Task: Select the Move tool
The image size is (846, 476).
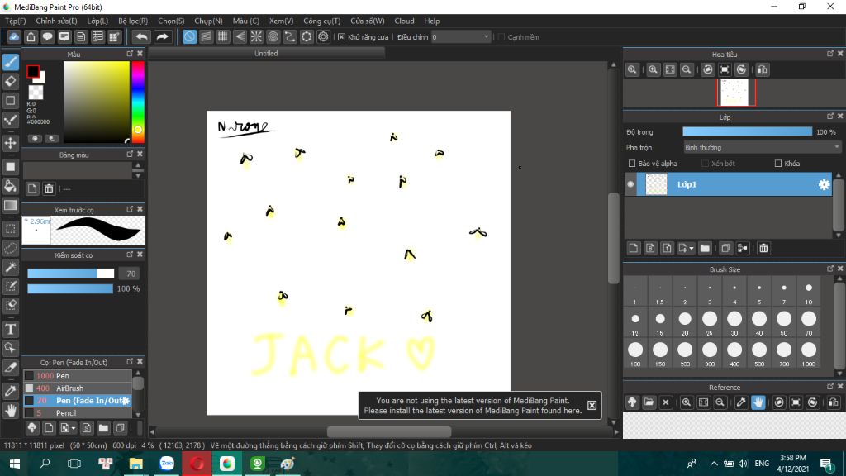Action: [x=10, y=143]
